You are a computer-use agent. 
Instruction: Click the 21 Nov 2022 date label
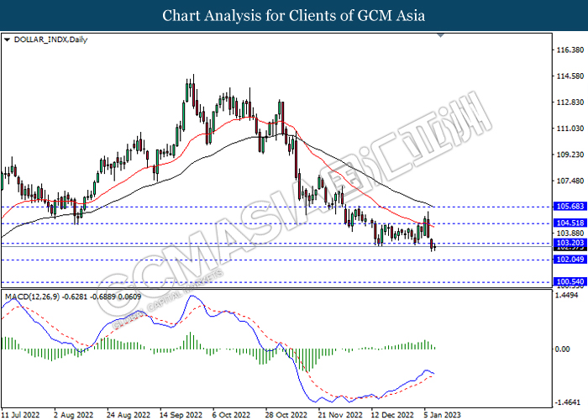coord(340,415)
